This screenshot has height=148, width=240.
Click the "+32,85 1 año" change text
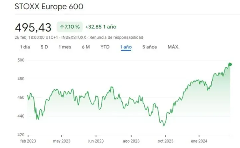(x=101, y=27)
